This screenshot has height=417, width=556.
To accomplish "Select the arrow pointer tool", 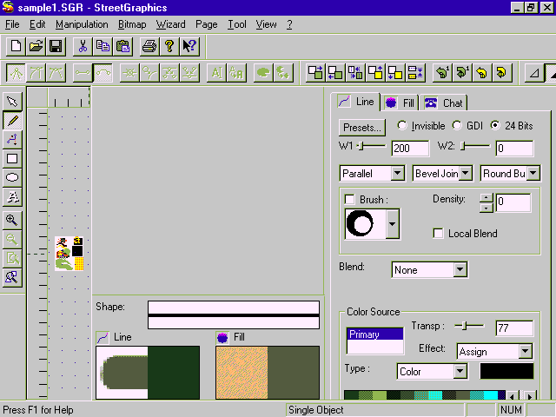I will tap(12, 102).
